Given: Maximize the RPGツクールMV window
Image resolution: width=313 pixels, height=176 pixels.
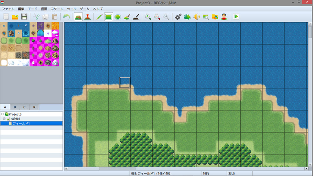Looking at the screenshot, I should [x=299, y=2].
